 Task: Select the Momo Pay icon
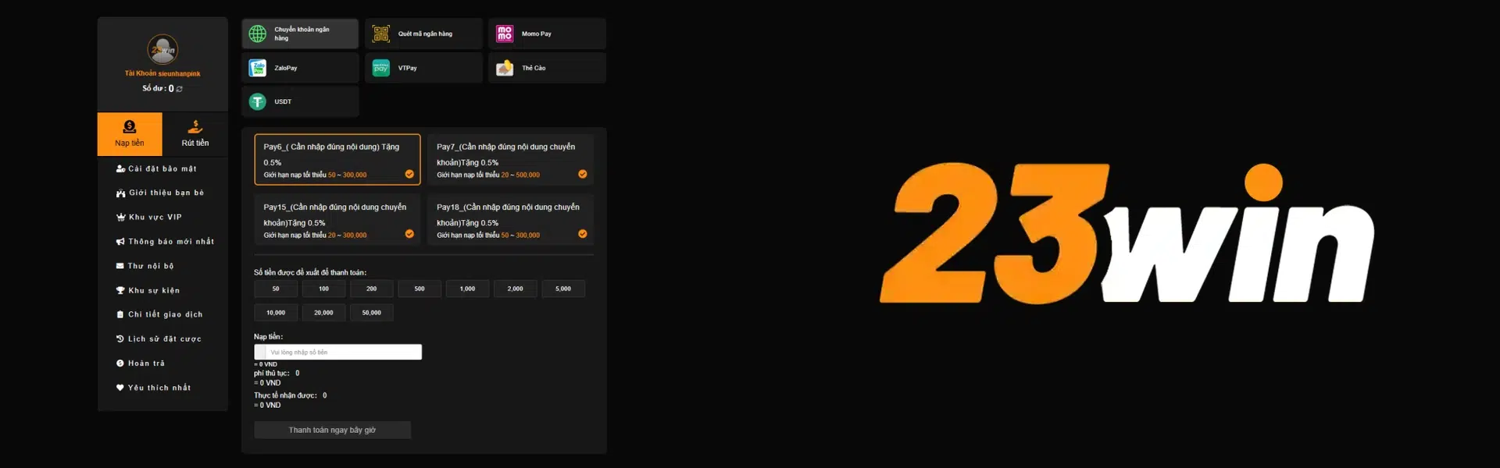505,34
